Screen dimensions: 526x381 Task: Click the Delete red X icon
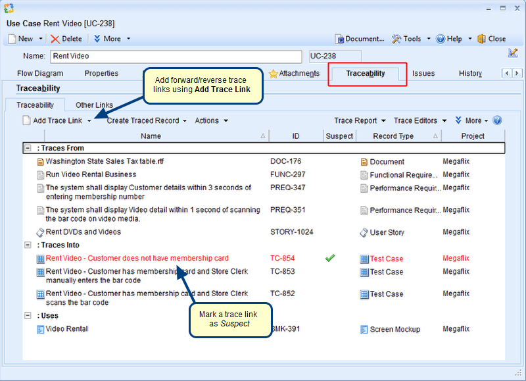(55, 39)
